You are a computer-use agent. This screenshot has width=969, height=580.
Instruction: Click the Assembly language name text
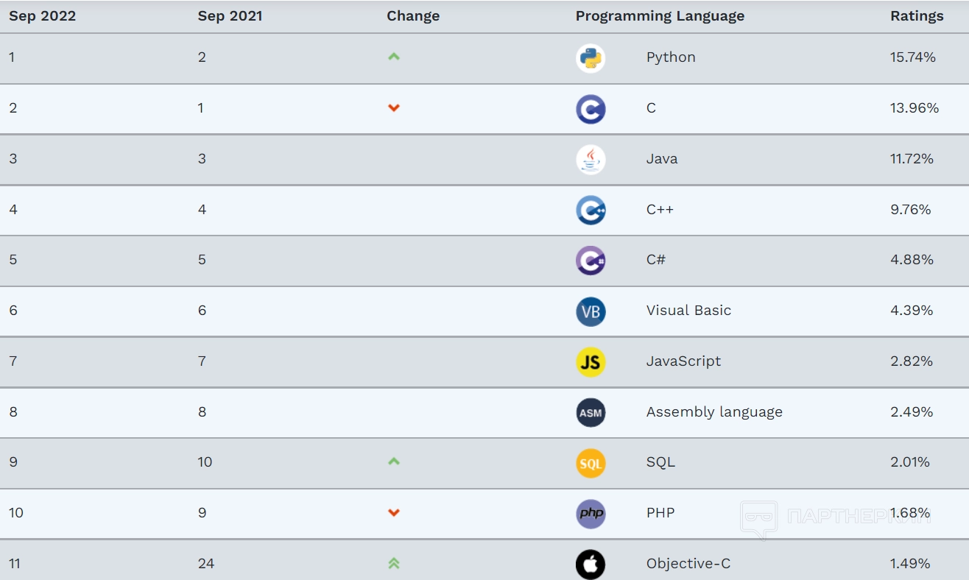pyautogui.click(x=714, y=412)
